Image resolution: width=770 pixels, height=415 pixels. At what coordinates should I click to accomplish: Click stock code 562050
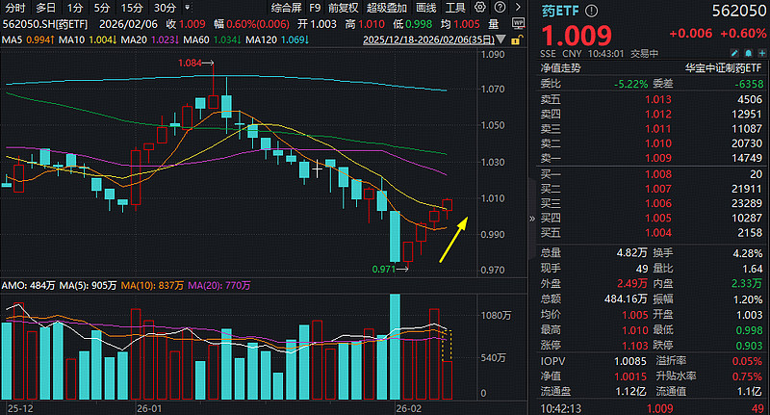738,11
